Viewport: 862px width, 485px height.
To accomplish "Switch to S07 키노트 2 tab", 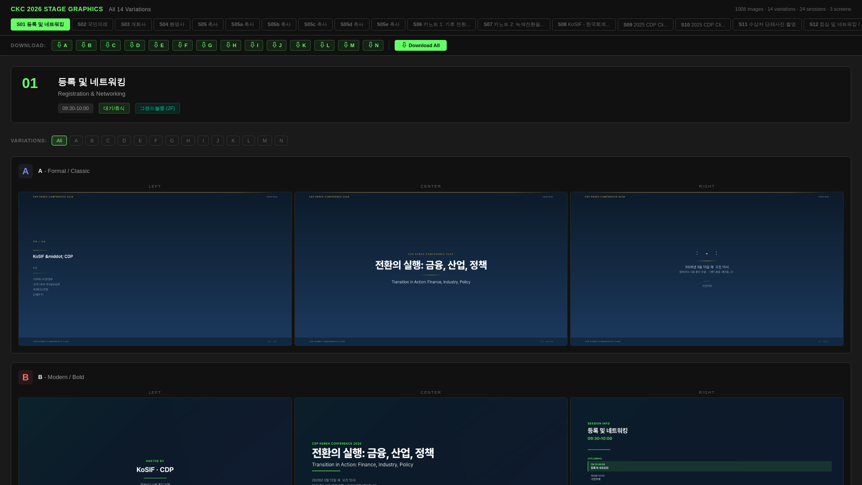I will tap(514, 24).
